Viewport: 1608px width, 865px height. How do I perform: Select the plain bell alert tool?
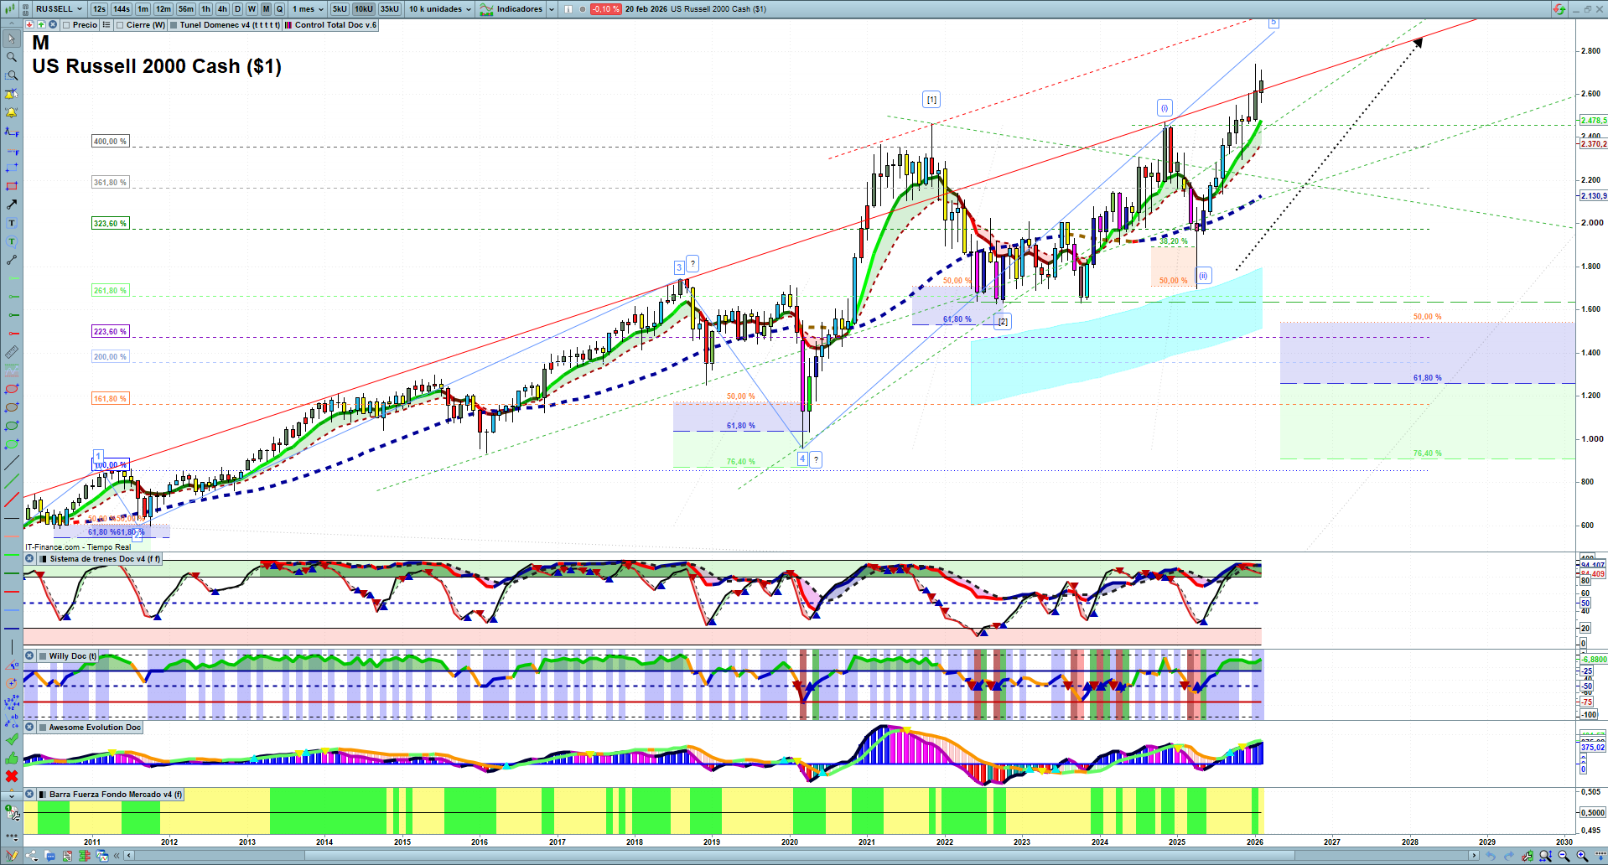pos(12,112)
